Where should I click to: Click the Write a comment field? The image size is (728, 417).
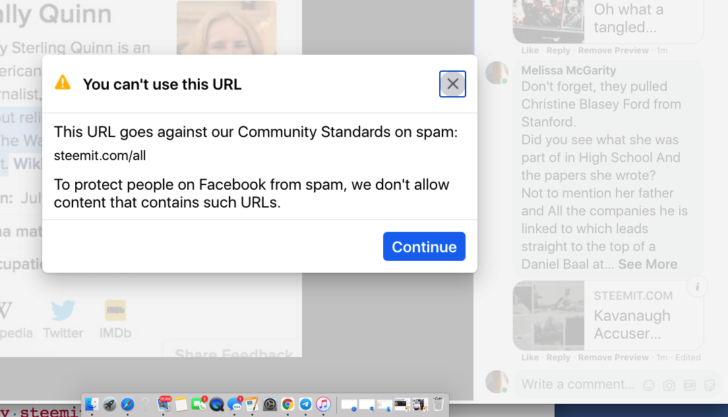click(578, 384)
